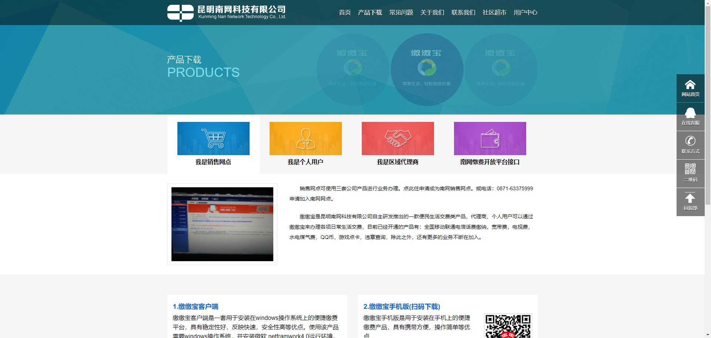Screen dimensions: 711x338
Task: Open 产品下载 in the navigation menu
Action: click(370, 13)
